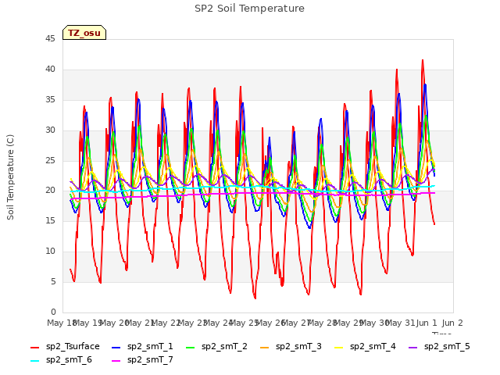Click the sp2_smT_7 legend label
This screenshot has width=500, height=375.
pyautogui.click(x=150, y=360)
